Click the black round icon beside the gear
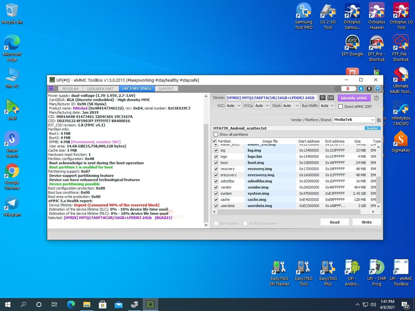The height and width of the screenshot is (311, 415). 369,88
